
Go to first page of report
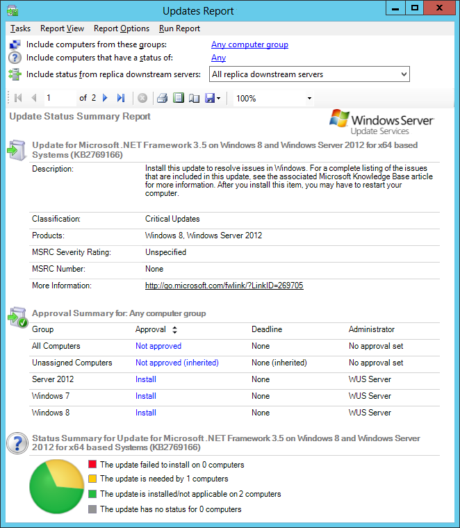point(18,98)
